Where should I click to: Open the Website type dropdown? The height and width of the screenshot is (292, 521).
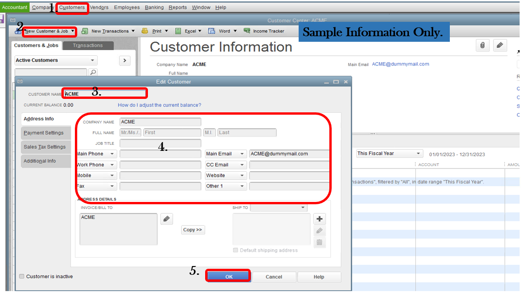(226, 175)
